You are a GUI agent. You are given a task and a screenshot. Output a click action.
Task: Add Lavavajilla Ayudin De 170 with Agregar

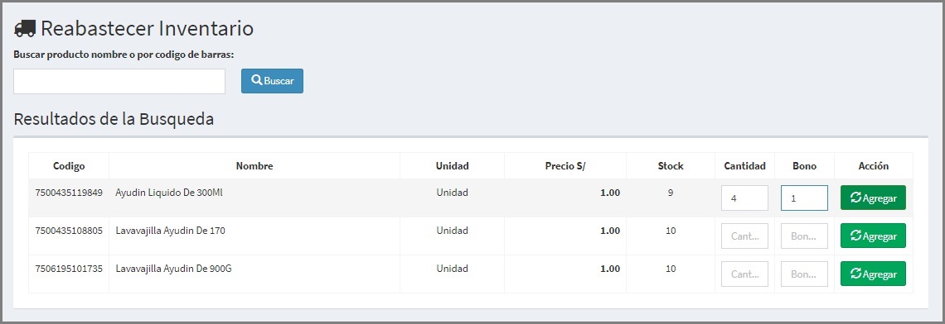click(873, 236)
